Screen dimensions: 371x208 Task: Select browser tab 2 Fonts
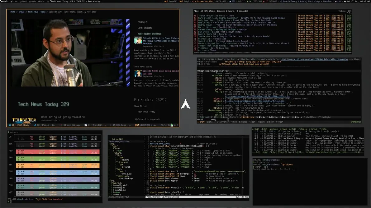[x=45, y=125]
